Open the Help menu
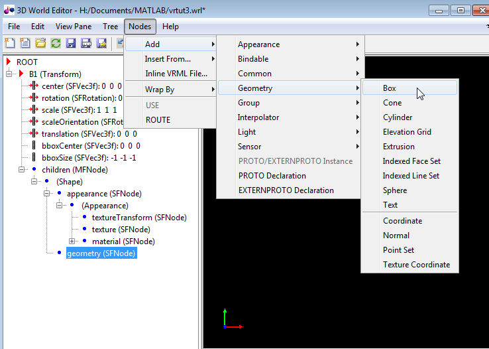This screenshot has height=349, width=489. pyautogui.click(x=170, y=27)
